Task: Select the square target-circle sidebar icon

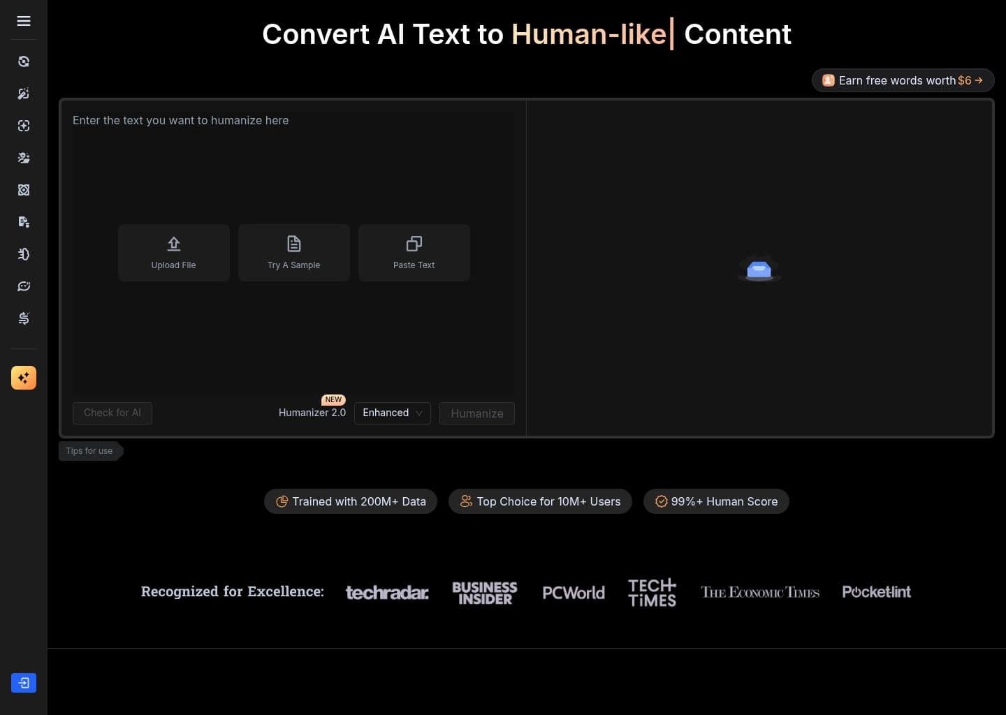Action: (x=24, y=190)
